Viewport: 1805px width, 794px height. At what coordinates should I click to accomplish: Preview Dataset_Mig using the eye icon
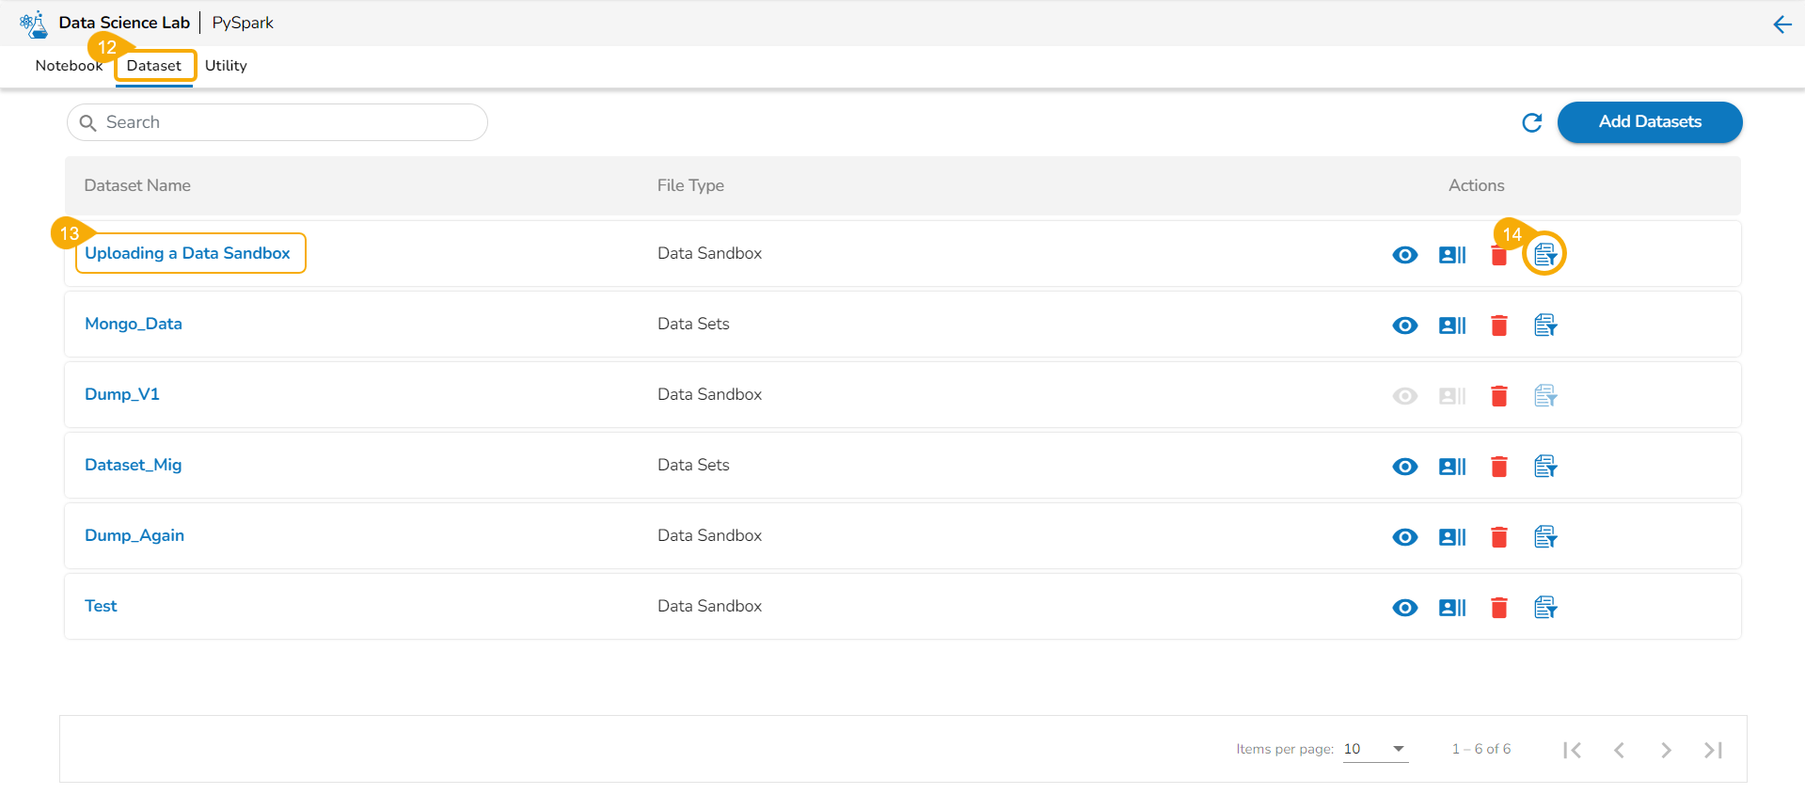1404,467
